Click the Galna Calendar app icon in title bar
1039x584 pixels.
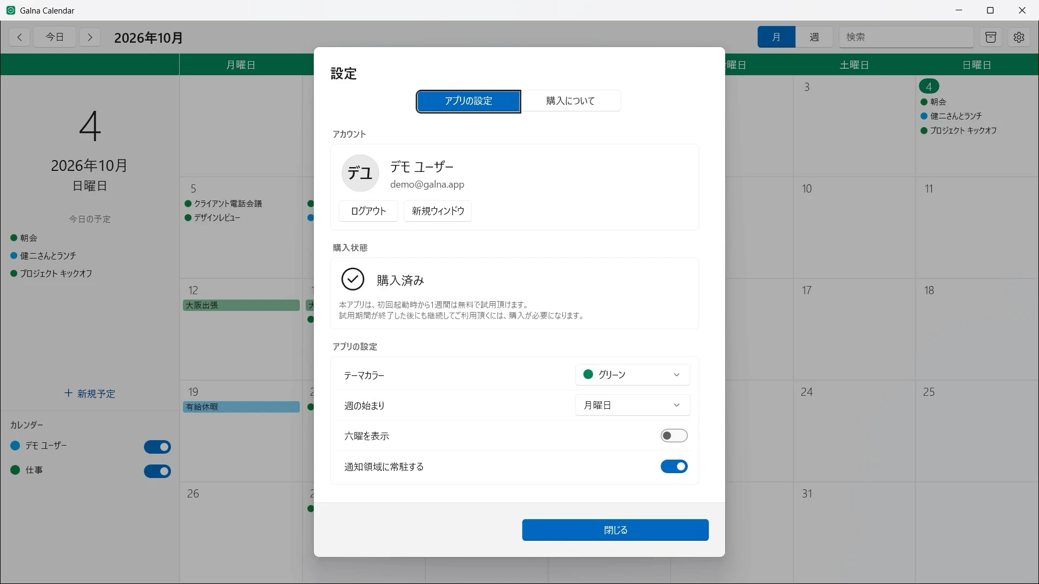(x=10, y=10)
